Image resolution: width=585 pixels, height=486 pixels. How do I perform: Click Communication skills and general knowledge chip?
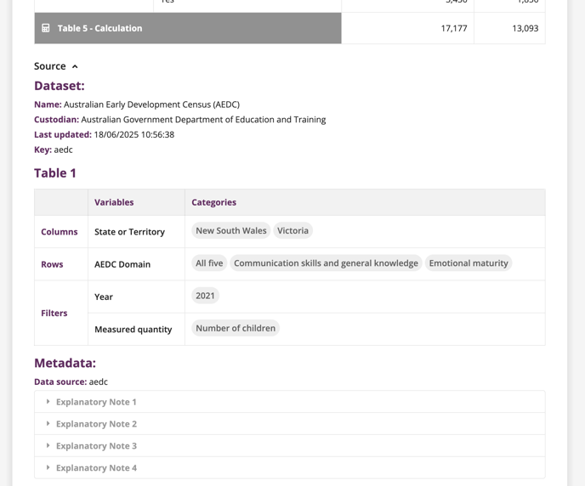(x=326, y=263)
